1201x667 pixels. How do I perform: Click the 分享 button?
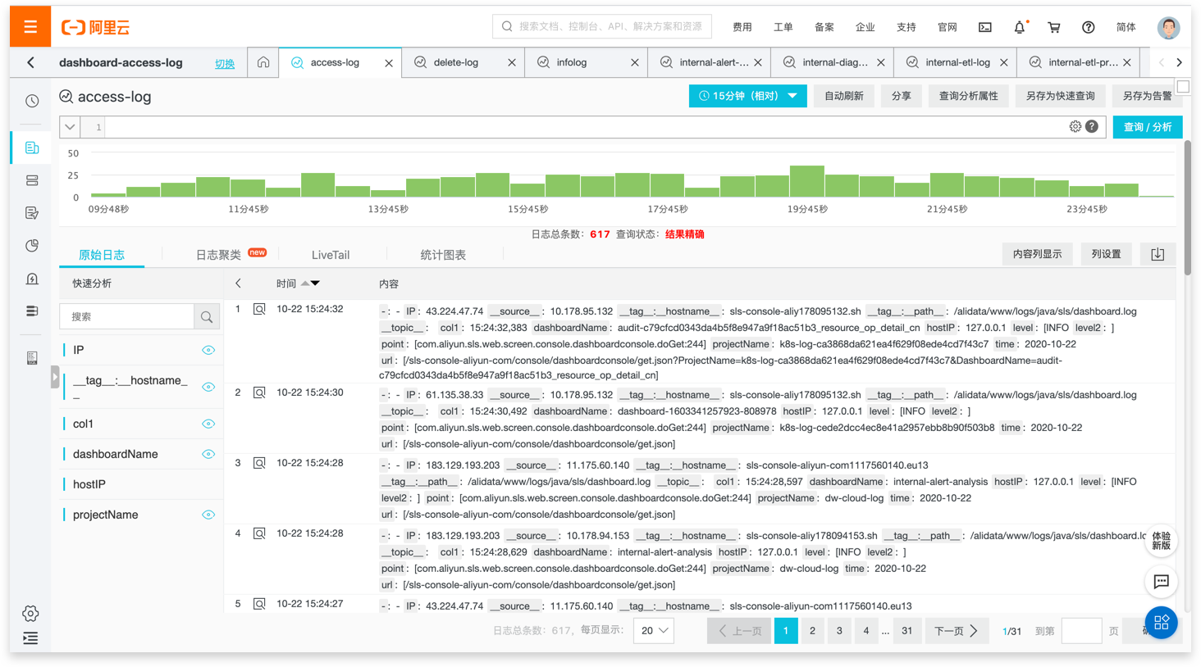(902, 96)
